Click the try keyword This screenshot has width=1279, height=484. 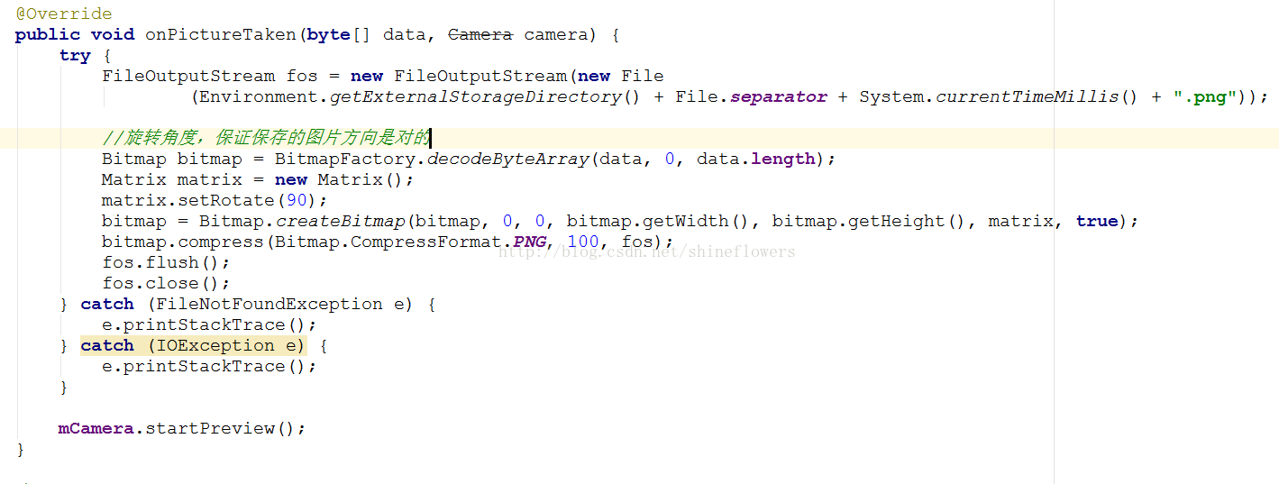pyautogui.click(x=75, y=56)
